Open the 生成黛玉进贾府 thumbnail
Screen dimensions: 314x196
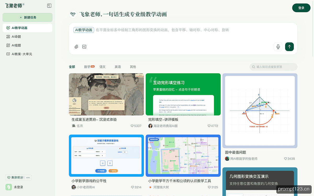[106, 94]
